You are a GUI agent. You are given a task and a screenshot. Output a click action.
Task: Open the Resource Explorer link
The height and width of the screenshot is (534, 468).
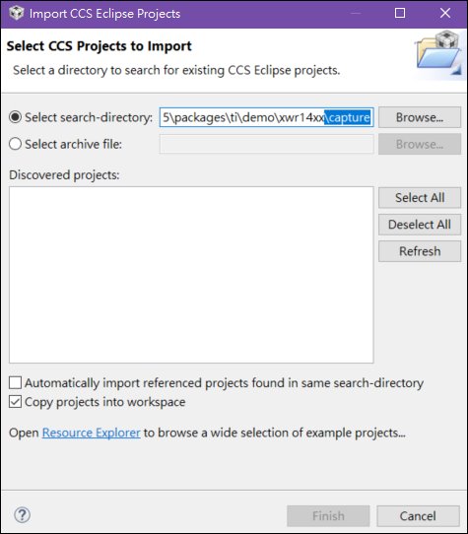click(x=92, y=433)
